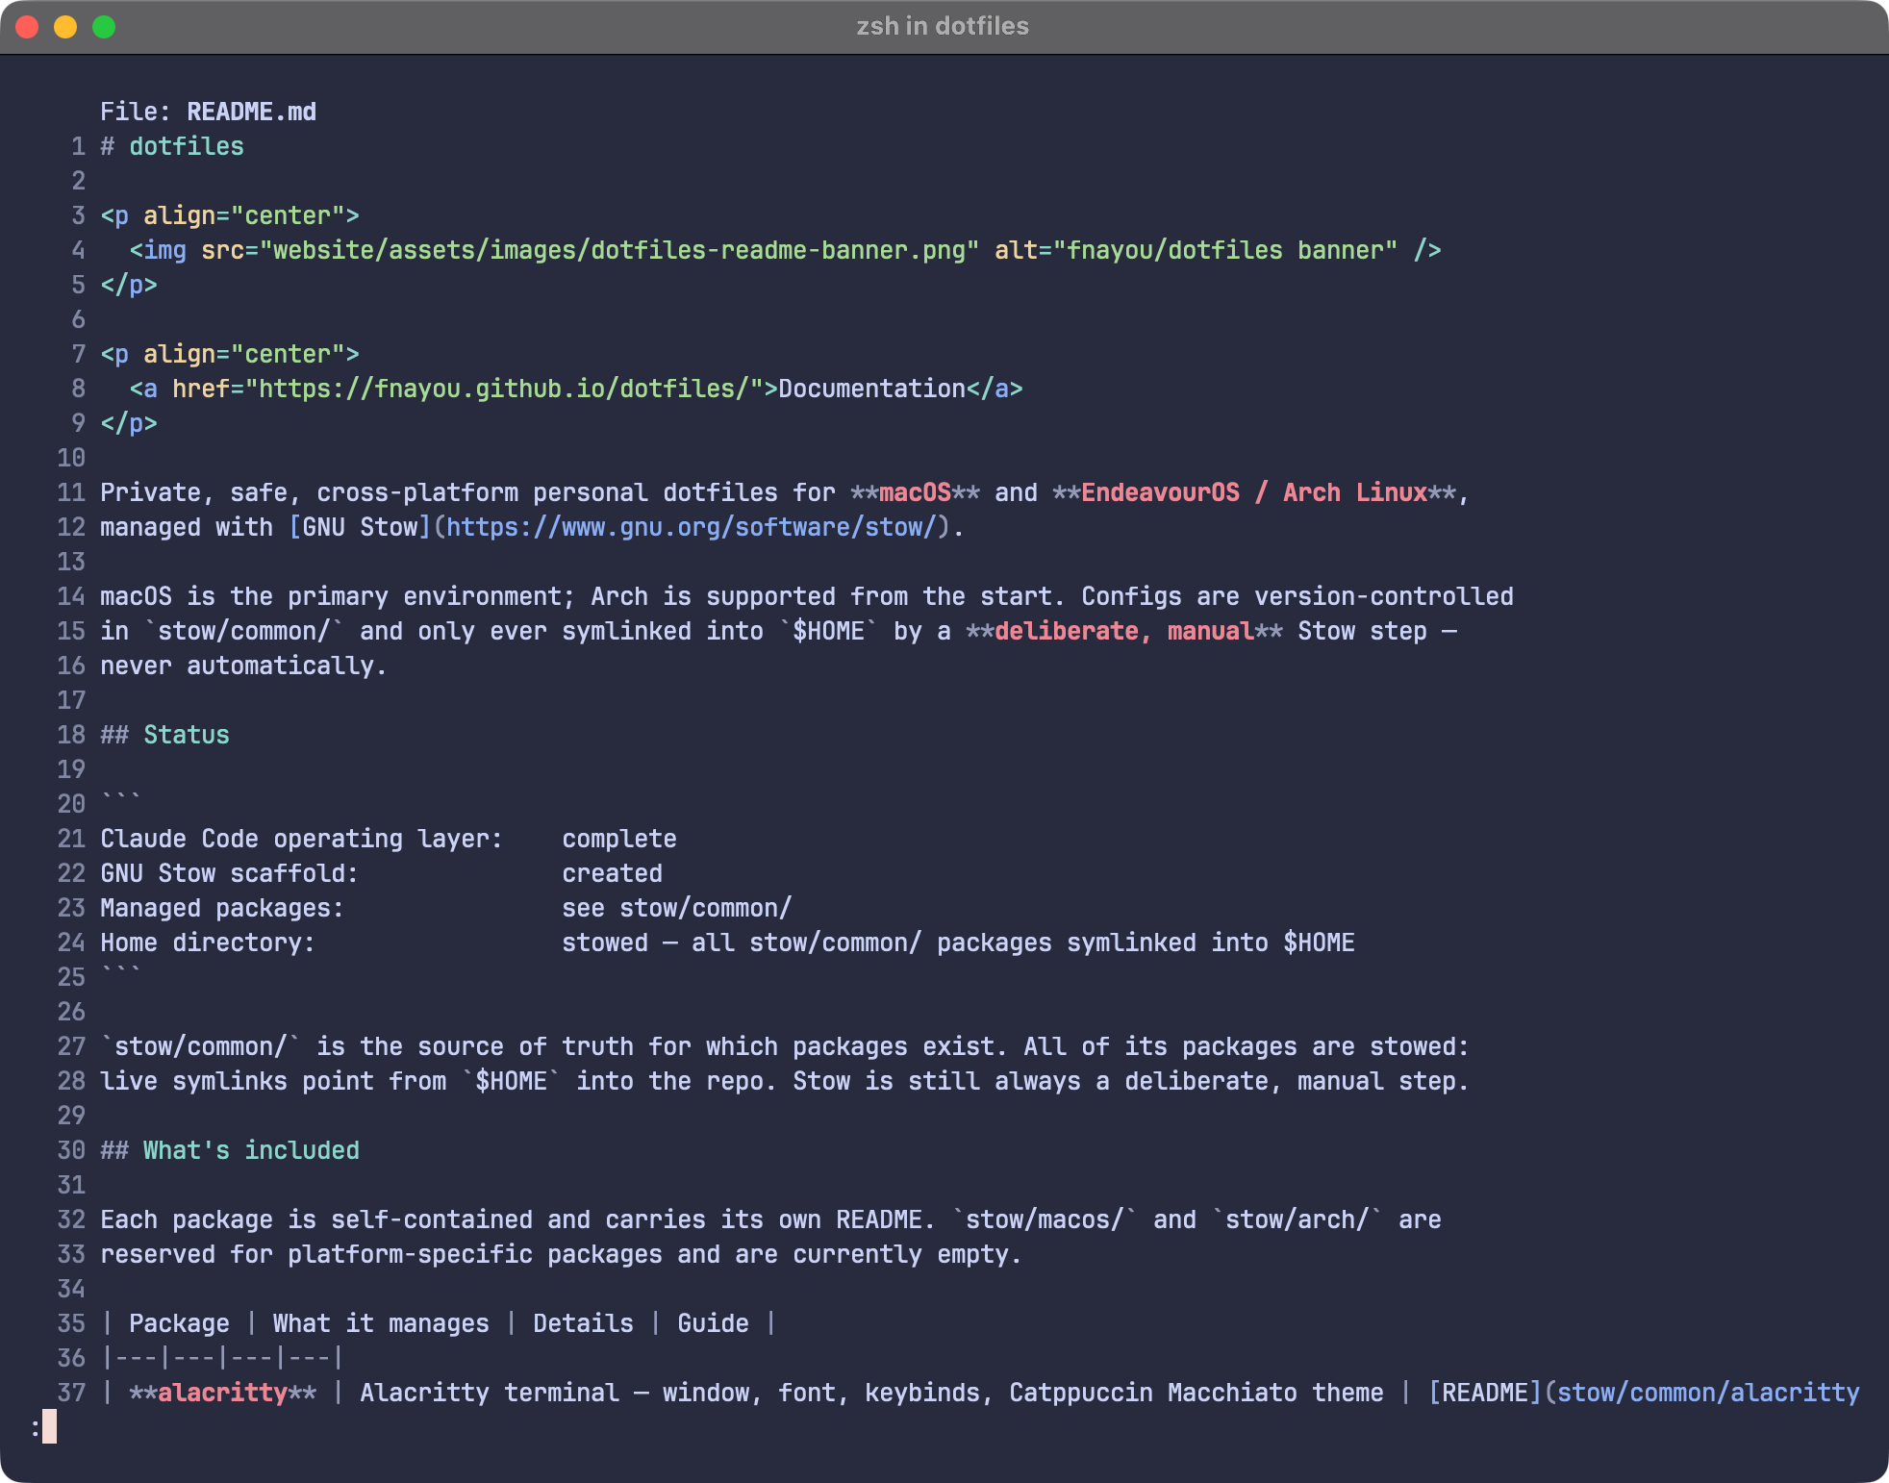This screenshot has height=1483, width=1889.
Task: Click 'GNU Stow scaffold:' label
Action: (229, 873)
